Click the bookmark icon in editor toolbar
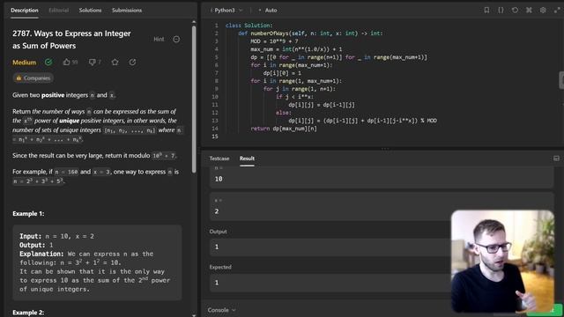Image resolution: width=564 pixels, height=317 pixels. tap(486, 10)
